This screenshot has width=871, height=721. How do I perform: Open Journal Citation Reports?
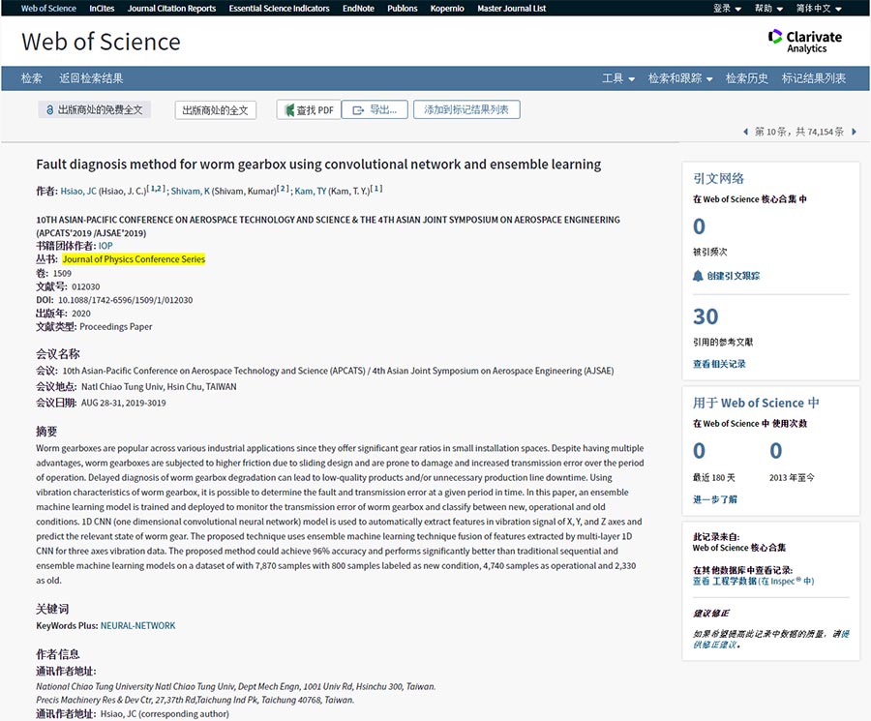pos(171,9)
